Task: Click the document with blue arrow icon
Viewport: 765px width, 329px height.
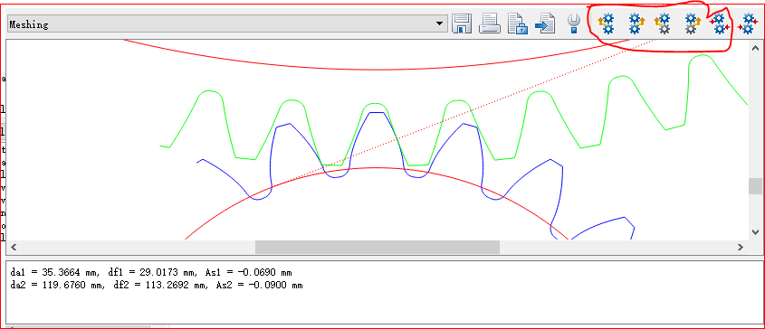Action: tap(545, 23)
